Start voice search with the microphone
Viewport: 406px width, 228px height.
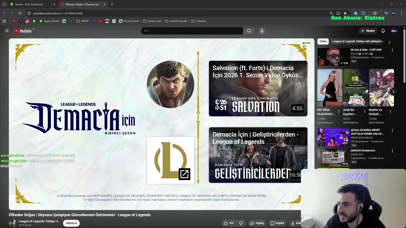tap(262, 31)
